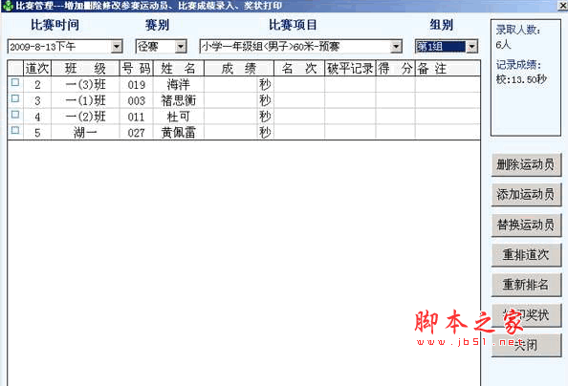This screenshot has height=386, width=568.
Task: Open the 比赛时间 date dropdown arrow
Action: [x=117, y=47]
